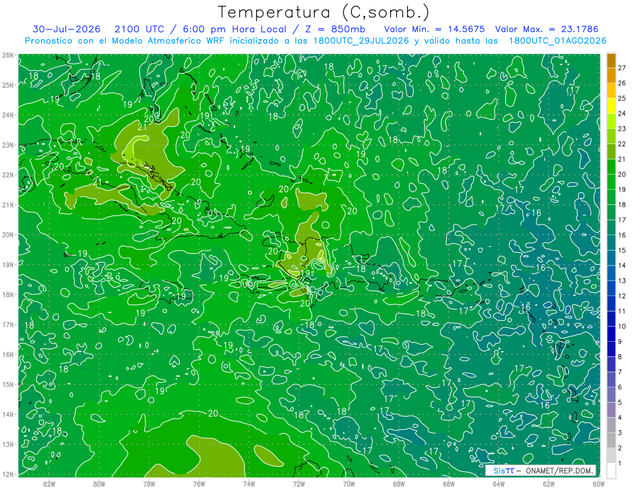The height and width of the screenshot is (491, 636).
Task: Click the latitude label '14N'
Action: 7,414
